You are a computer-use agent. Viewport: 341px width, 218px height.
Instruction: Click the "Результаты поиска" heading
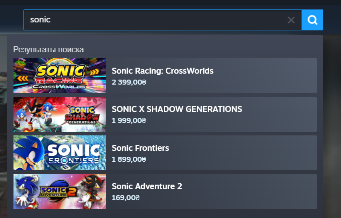[48, 49]
